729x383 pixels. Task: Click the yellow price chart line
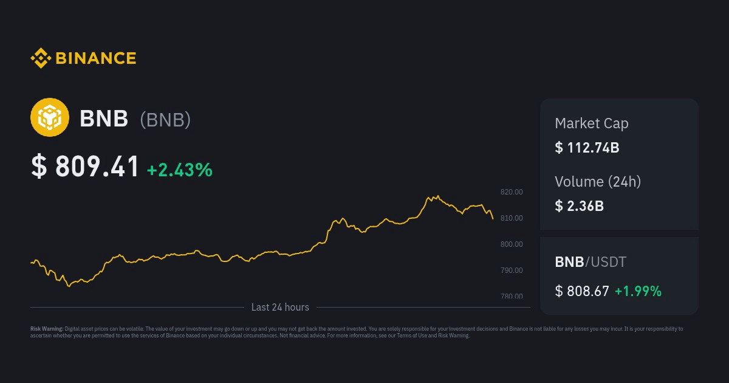coord(262,241)
